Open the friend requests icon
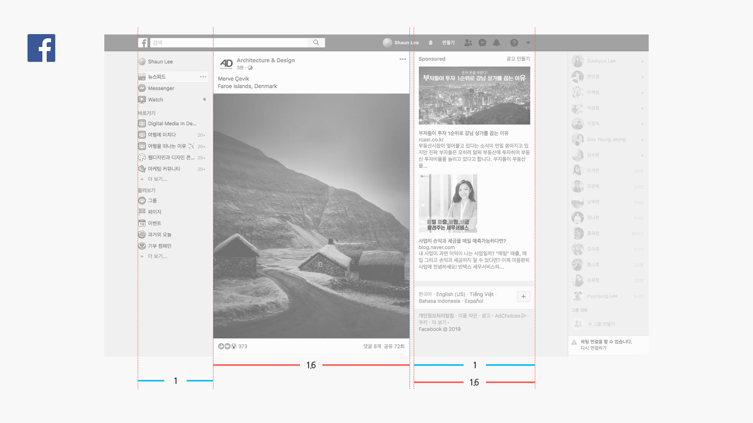The width and height of the screenshot is (753, 423). (468, 43)
